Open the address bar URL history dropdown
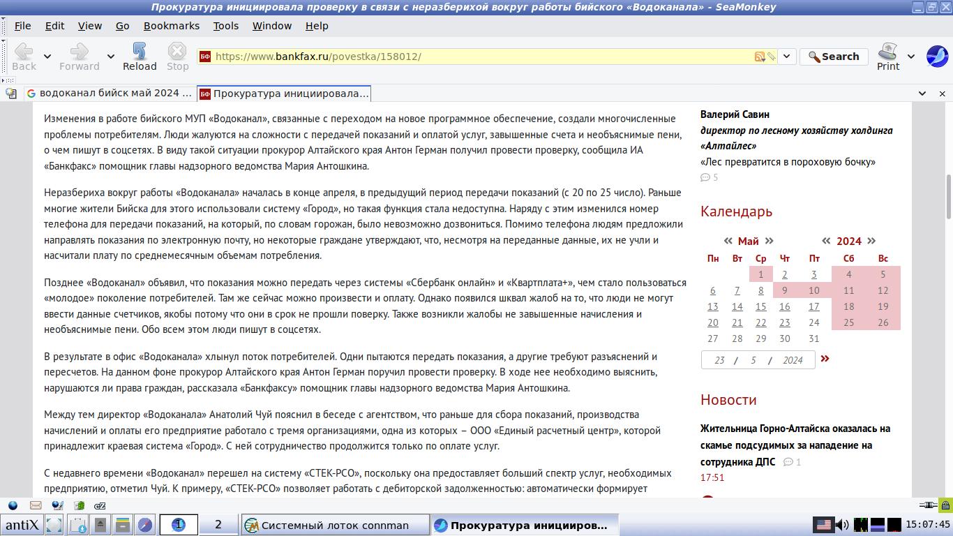Screen dimensions: 953x536 pos(786,57)
